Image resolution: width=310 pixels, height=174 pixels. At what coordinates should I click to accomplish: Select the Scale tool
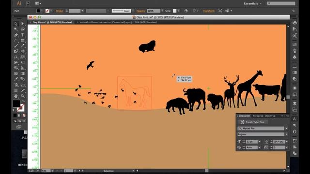click(x=23, y=57)
